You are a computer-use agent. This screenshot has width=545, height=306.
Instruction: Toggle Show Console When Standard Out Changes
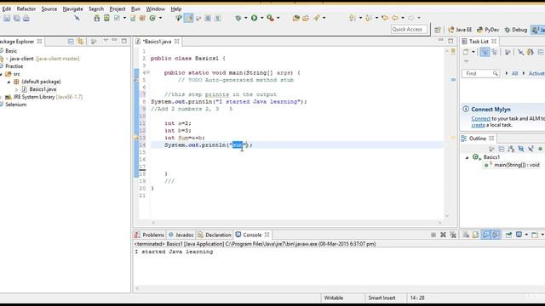tap(486, 235)
